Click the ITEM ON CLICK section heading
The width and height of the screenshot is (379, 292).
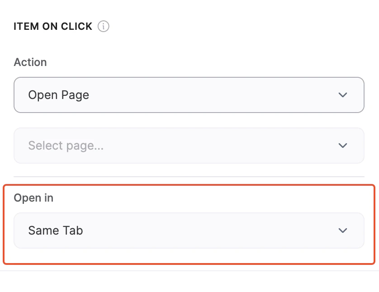[x=52, y=26]
